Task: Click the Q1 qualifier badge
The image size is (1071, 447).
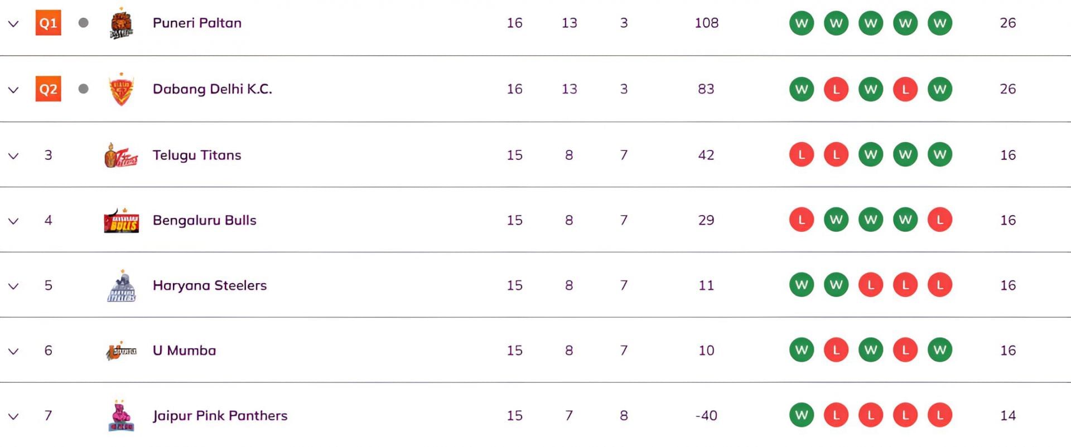Action: pos(48,23)
